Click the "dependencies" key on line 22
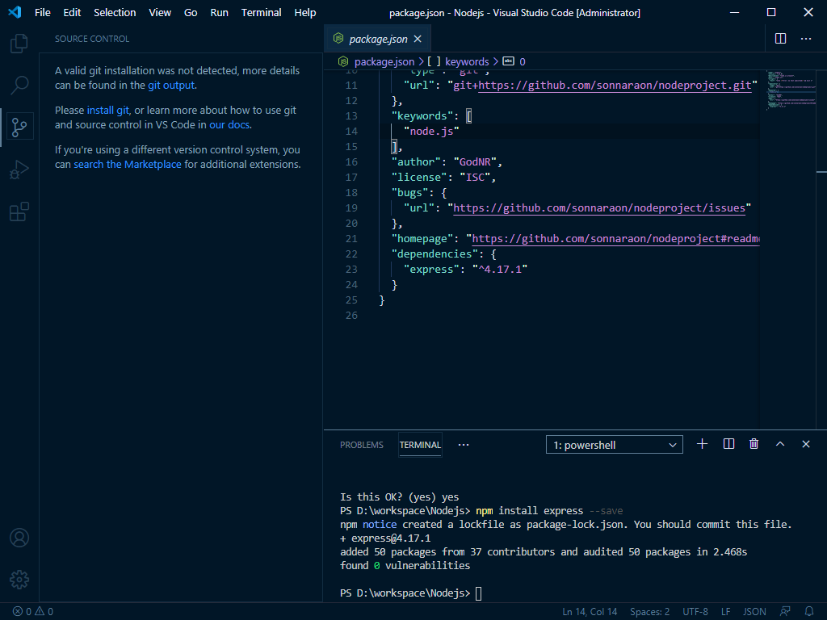The image size is (827, 620). point(434,254)
